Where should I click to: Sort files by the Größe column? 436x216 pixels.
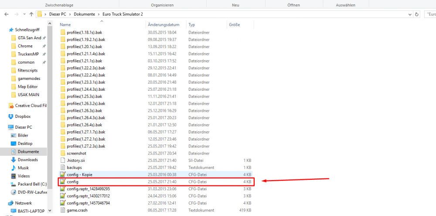(x=234, y=25)
